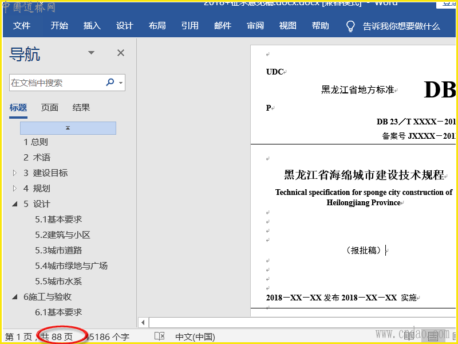The width and height of the screenshot is (458, 344).
Task: Open the 插入 ribbon tab
Action: (92, 26)
